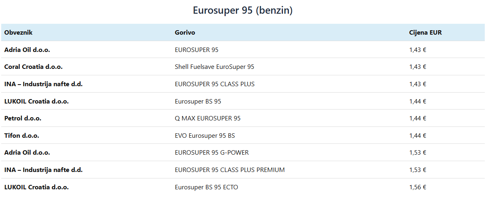488x203 pixels.
Task: Click the "Eurosuper 95 (benzin)" table heading
Action: [x=243, y=10]
